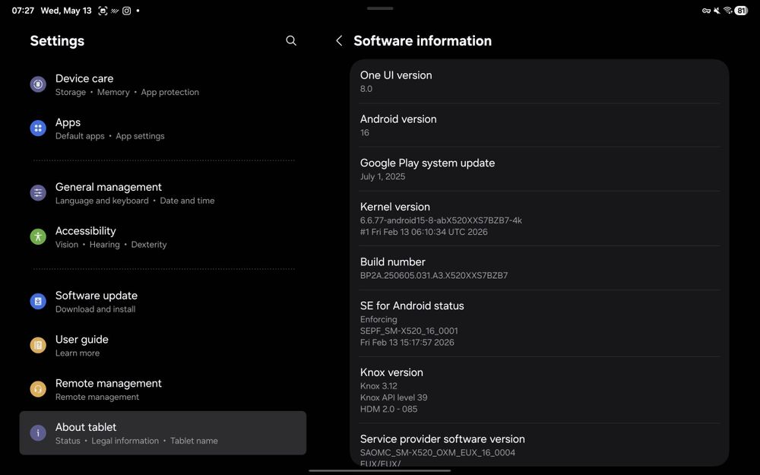Open Software update menu entry
This screenshot has width=760, height=475.
(x=163, y=302)
